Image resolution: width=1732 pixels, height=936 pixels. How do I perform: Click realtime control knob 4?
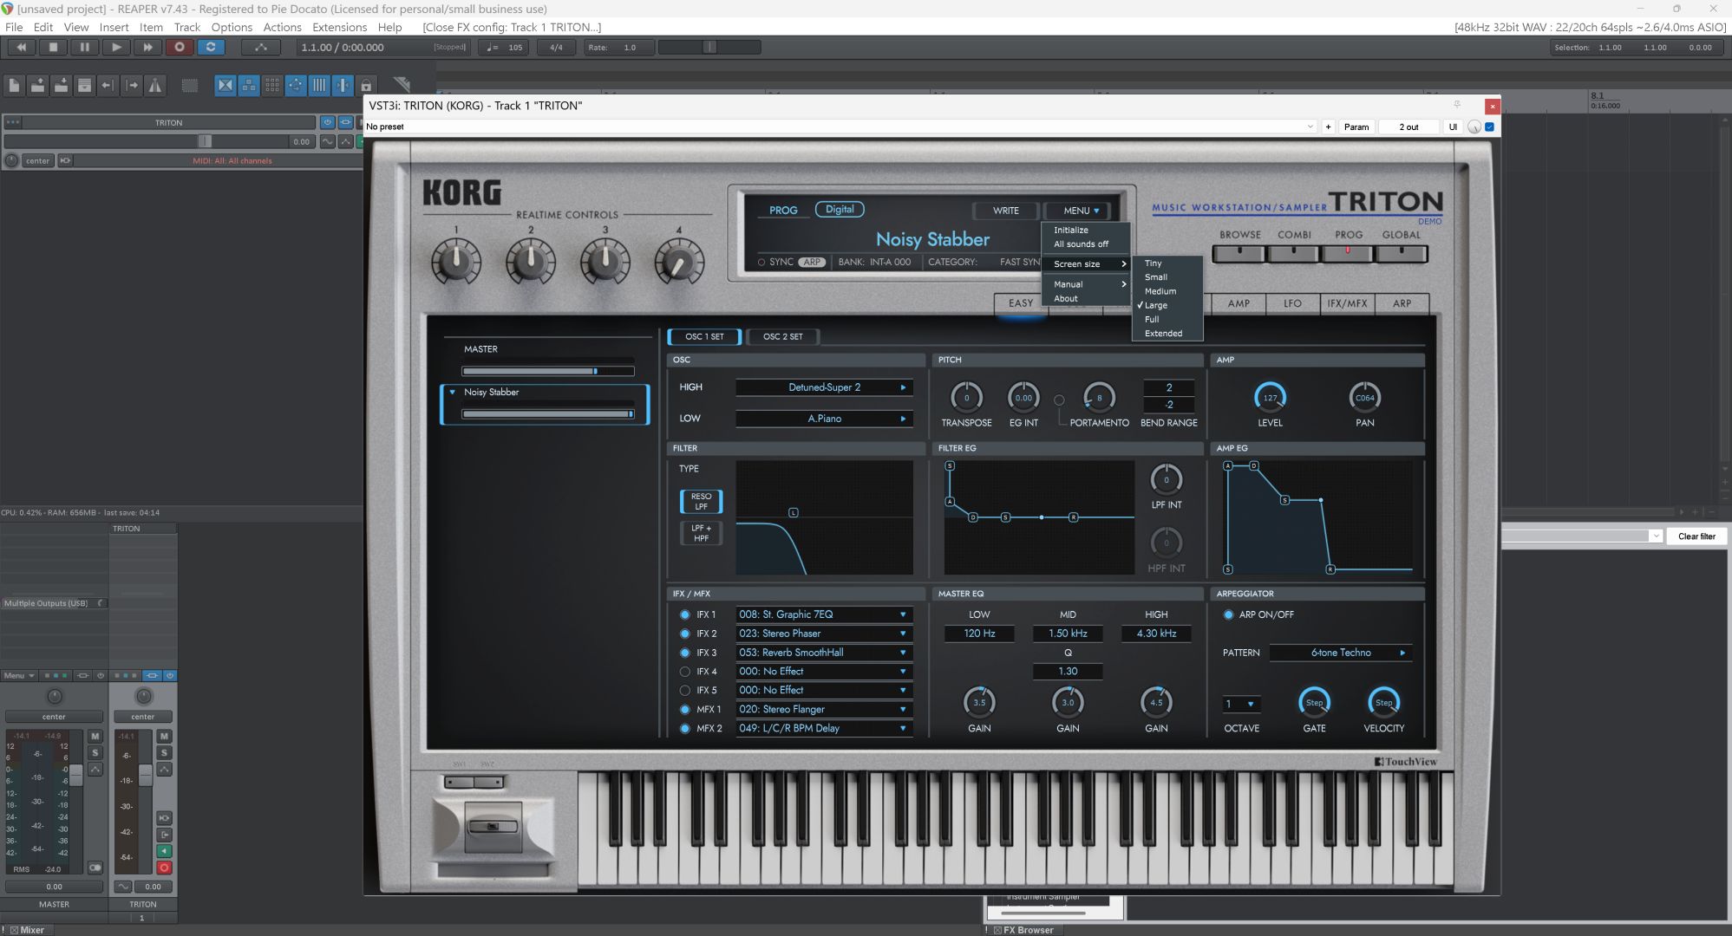point(678,263)
